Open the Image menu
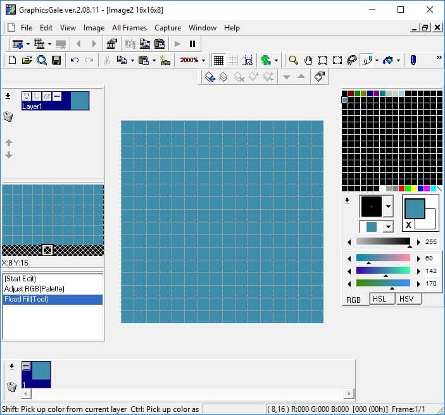 (x=94, y=28)
